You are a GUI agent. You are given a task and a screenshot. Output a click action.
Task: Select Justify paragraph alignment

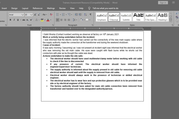coord(69,20)
